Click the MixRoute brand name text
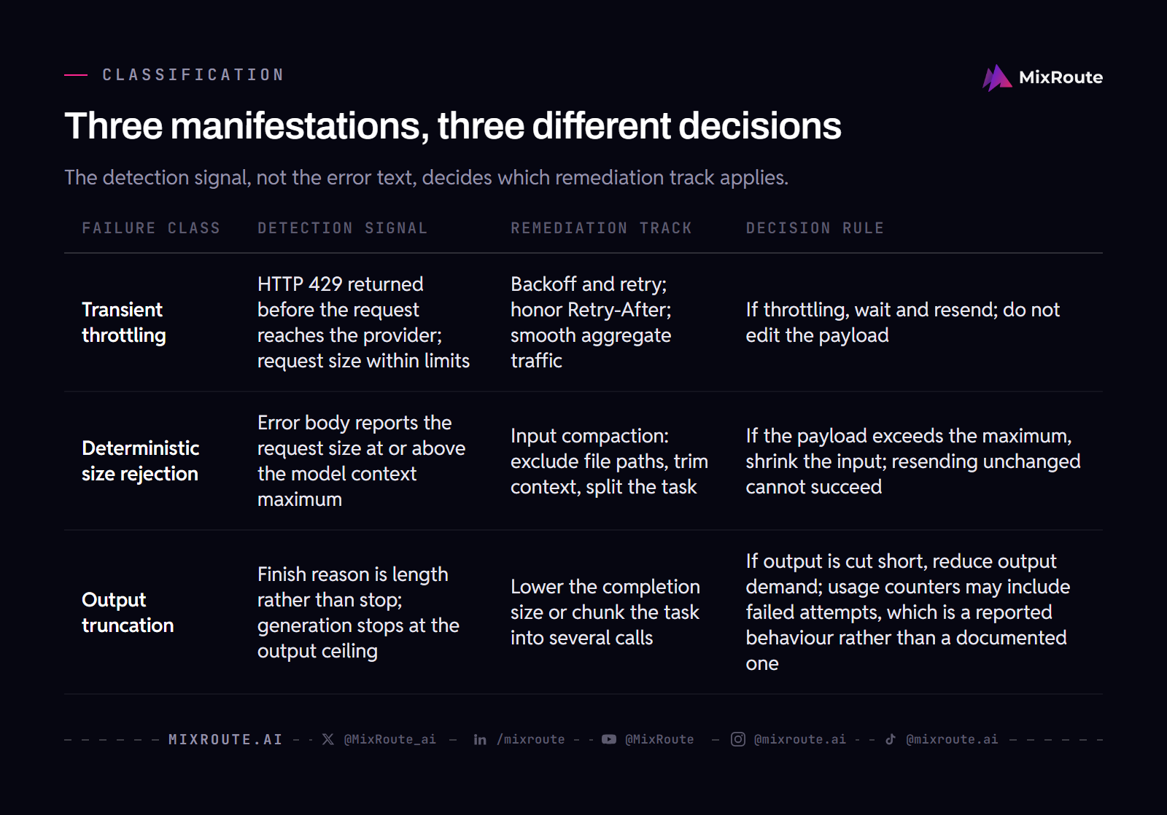 coord(1061,77)
